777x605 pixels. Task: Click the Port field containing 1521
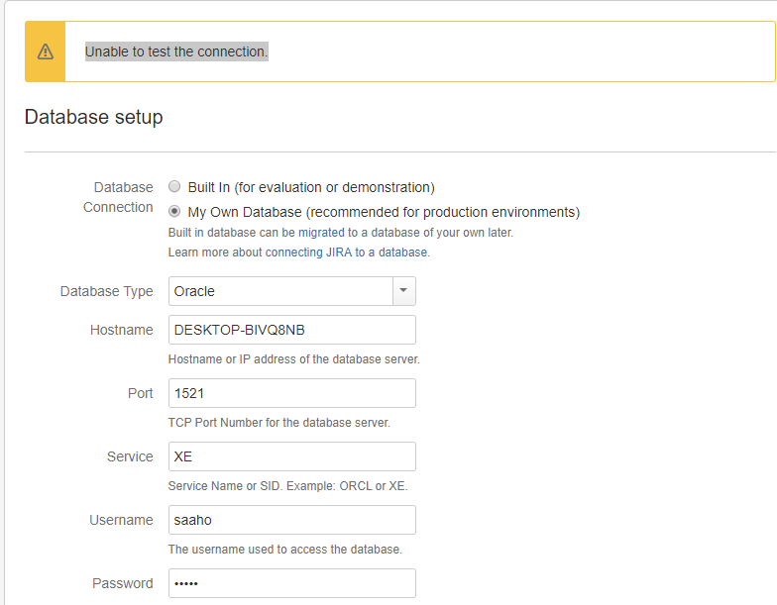(x=291, y=393)
